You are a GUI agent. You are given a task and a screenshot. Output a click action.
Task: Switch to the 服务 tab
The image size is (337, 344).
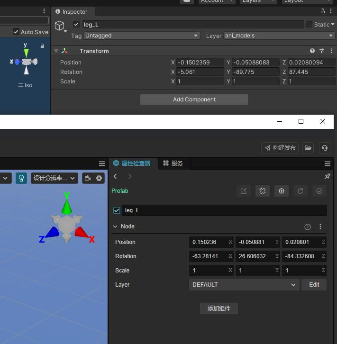point(173,163)
